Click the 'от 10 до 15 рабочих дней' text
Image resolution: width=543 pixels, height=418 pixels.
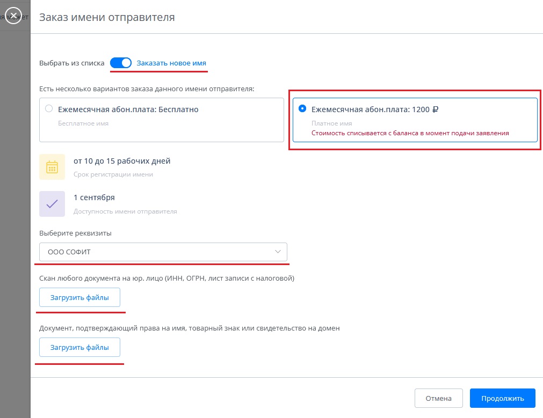click(122, 161)
